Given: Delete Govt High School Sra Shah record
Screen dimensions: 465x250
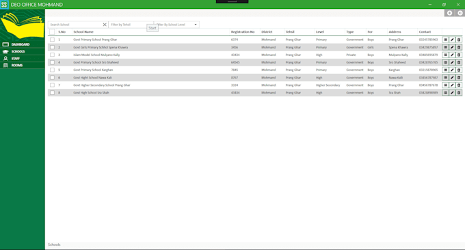Looking at the screenshot, I should coord(459,93).
